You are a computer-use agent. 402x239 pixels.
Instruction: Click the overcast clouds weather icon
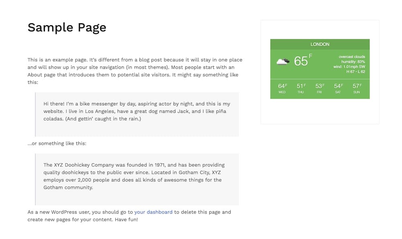[283, 62]
